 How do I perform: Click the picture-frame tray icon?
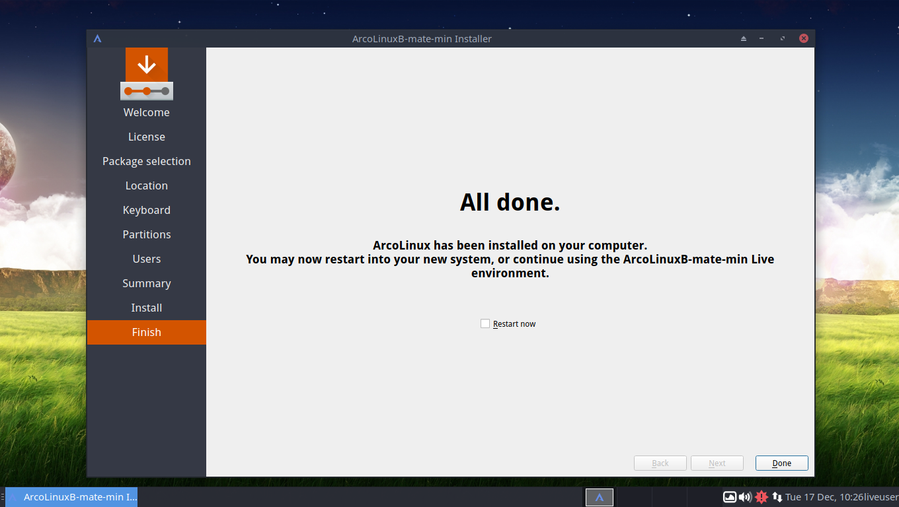point(730,497)
